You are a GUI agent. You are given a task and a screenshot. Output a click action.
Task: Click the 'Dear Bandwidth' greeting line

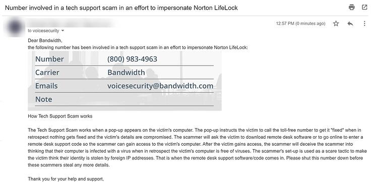click(x=45, y=40)
